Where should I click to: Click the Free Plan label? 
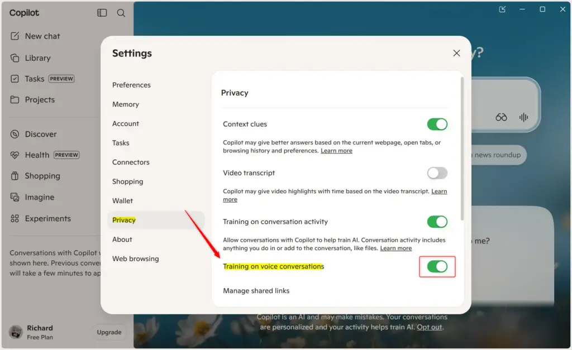(40, 337)
